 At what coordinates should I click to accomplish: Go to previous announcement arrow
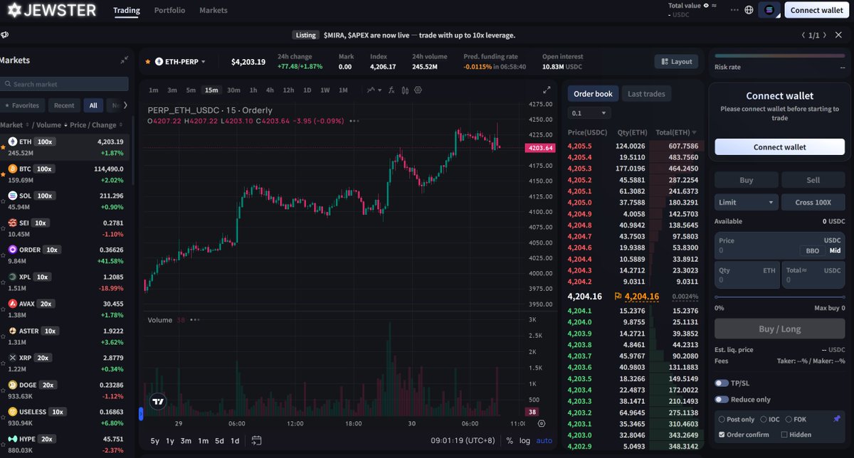point(805,35)
